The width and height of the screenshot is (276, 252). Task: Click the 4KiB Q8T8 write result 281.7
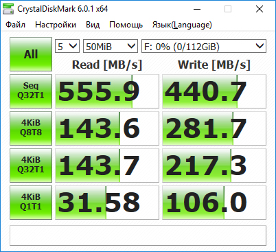(214, 128)
